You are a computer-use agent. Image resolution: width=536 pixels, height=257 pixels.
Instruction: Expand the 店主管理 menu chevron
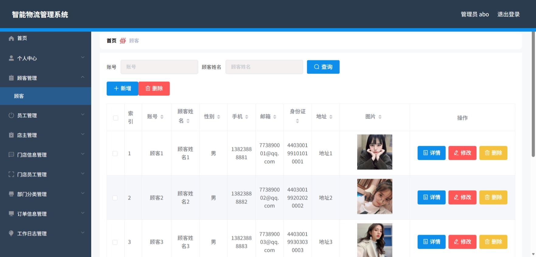click(x=83, y=134)
